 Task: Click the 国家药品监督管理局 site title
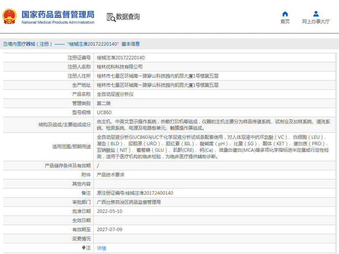[58, 14]
